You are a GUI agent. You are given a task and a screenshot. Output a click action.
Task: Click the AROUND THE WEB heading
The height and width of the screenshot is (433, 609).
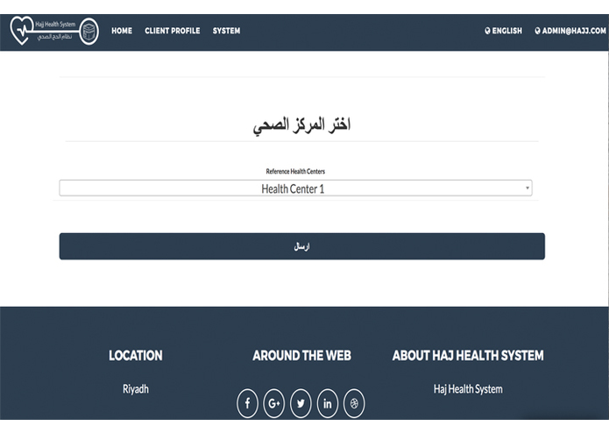tap(301, 355)
